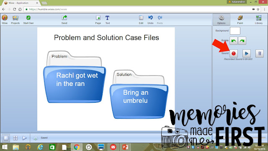Switch to the Options tab
Screen dimensions: 268x151
[x=222, y=20]
